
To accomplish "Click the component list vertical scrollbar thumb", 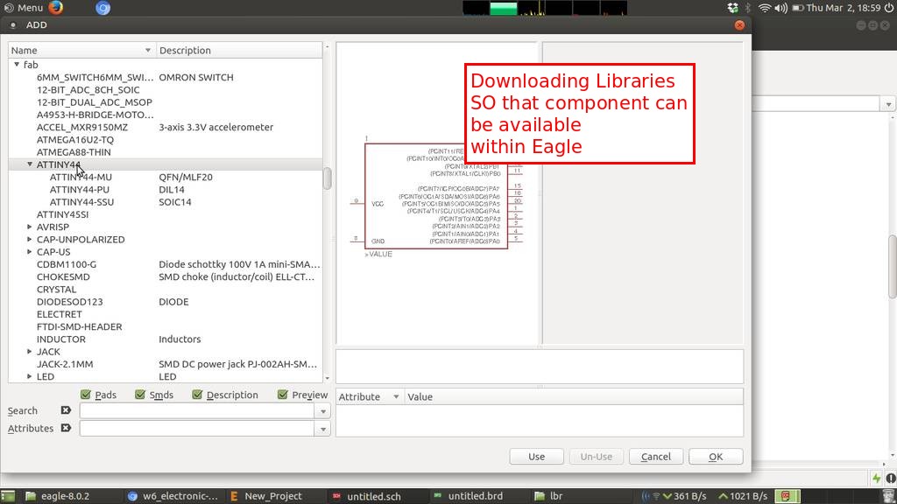I will [x=328, y=178].
